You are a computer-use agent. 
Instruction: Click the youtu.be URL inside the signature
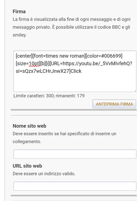[x=97, y=64]
